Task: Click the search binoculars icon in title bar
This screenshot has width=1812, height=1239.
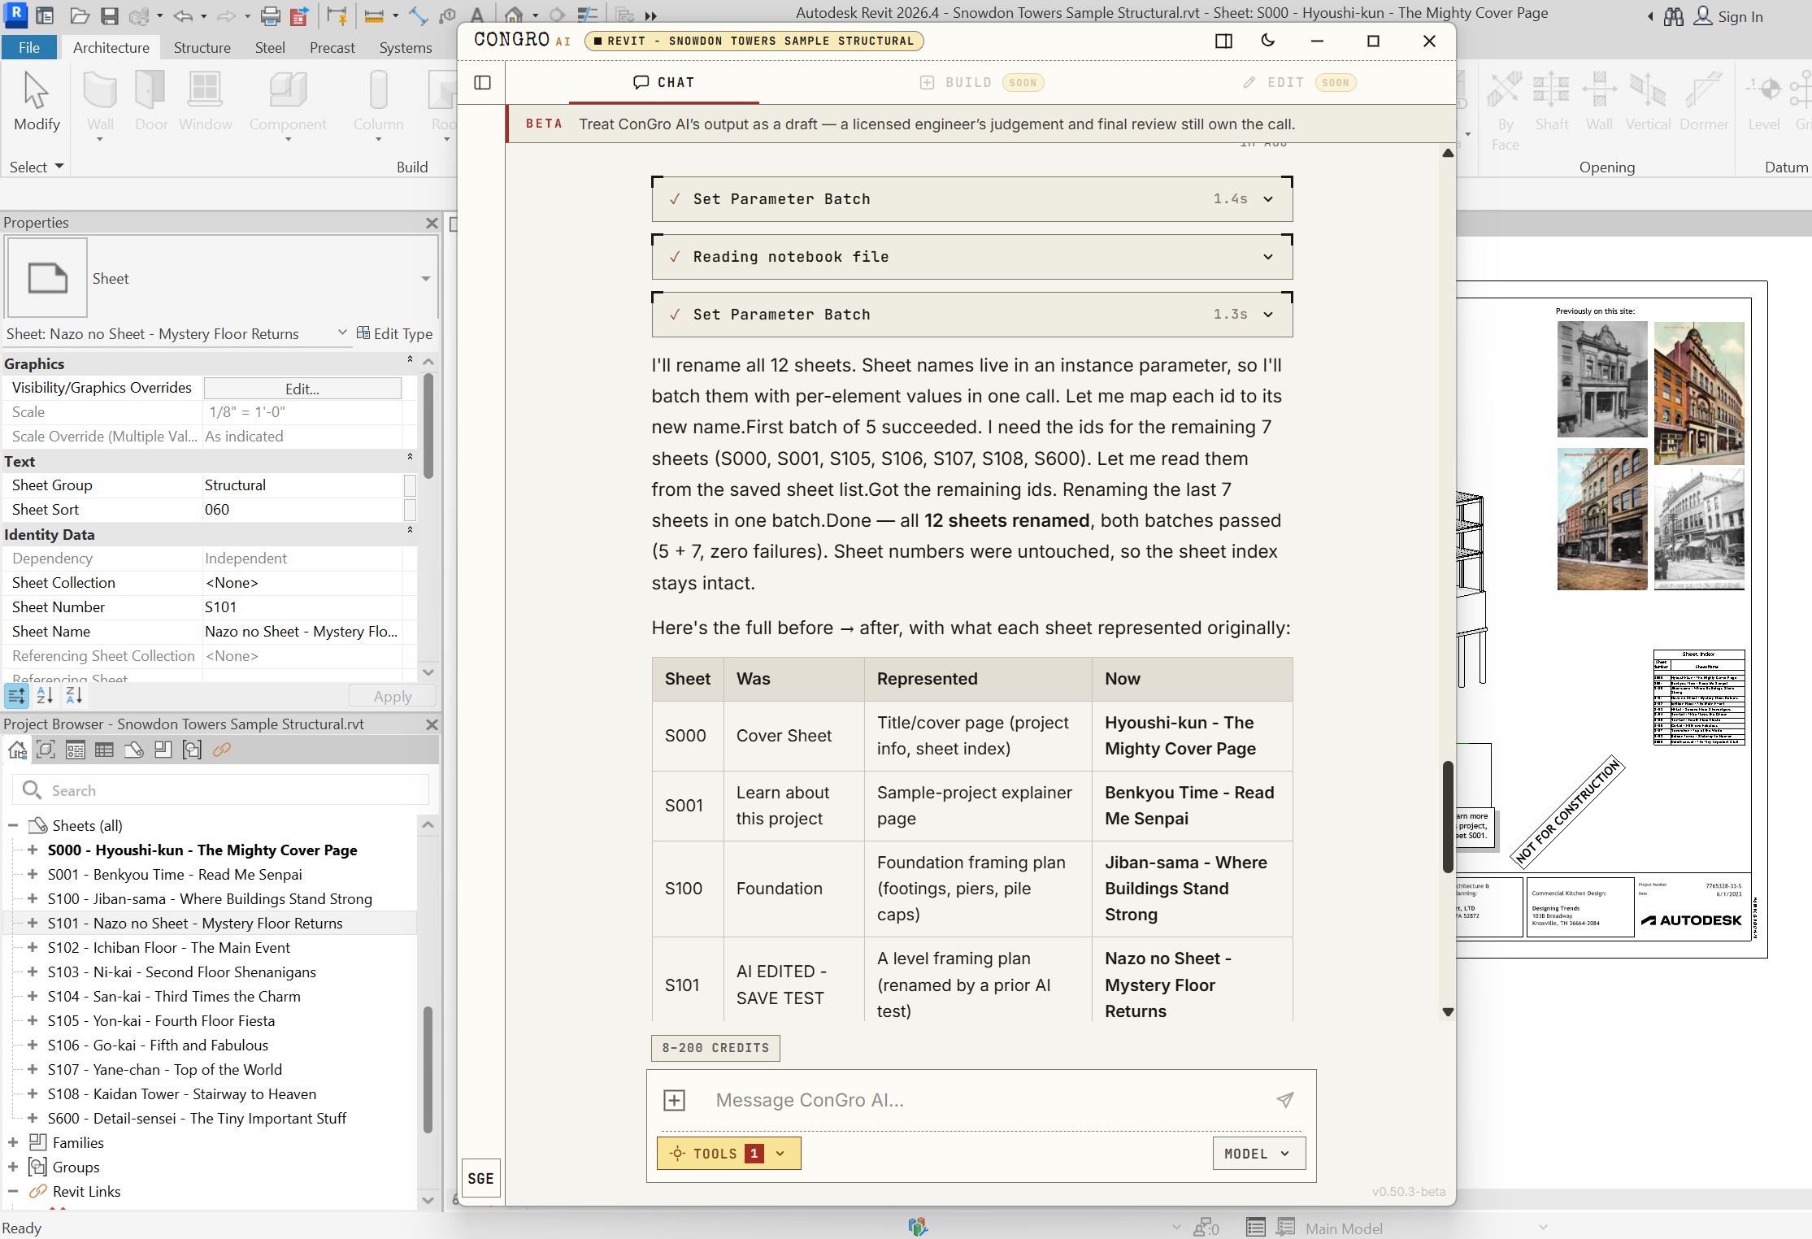Action: (x=1674, y=16)
